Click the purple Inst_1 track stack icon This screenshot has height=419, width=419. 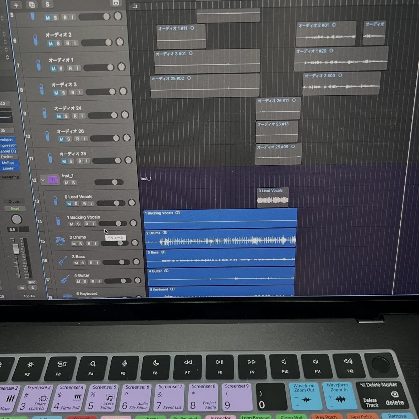tap(53, 180)
